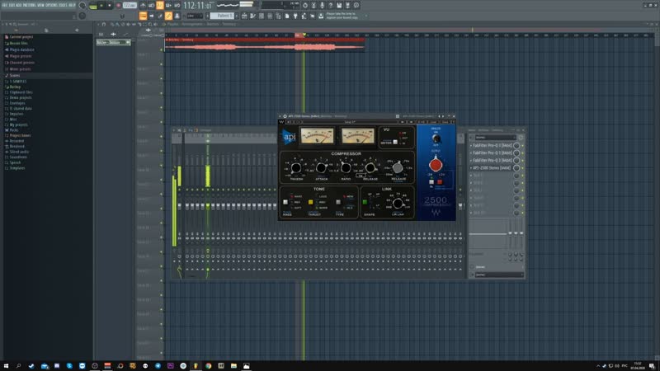This screenshot has width=660, height=371.
Task: Open the ADD menu
Action: (x=18, y=5)
